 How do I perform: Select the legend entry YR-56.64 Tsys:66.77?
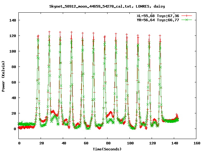click(x=158, y=20)
